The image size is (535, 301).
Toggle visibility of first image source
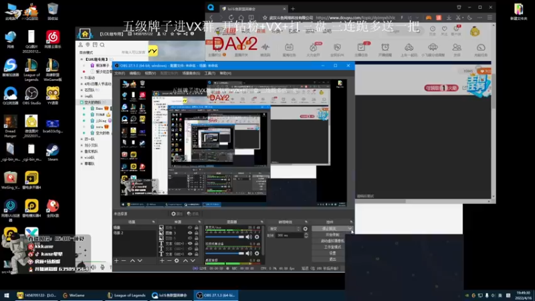pyautogui.click(x=190, y=227)
